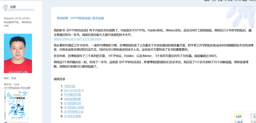Jump to 录制视频更累 section
The height and width of the screenshot is (123, 256).
click(x=72, y=99)
